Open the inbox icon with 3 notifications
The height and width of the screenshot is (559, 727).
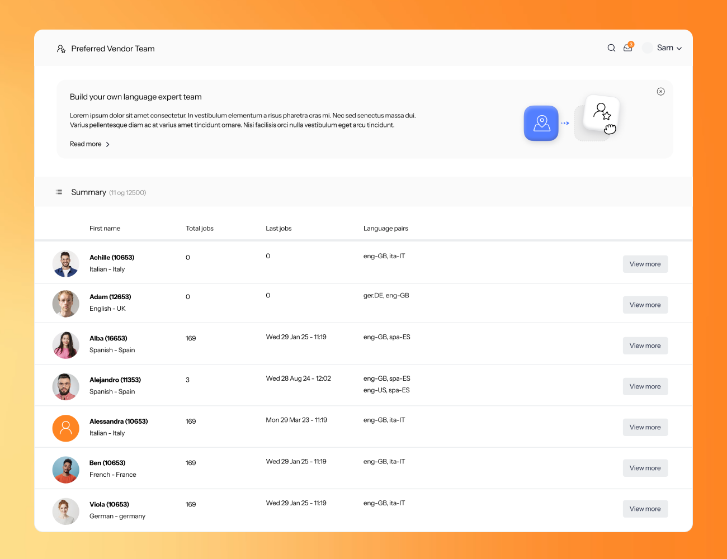tap(627, 48)
